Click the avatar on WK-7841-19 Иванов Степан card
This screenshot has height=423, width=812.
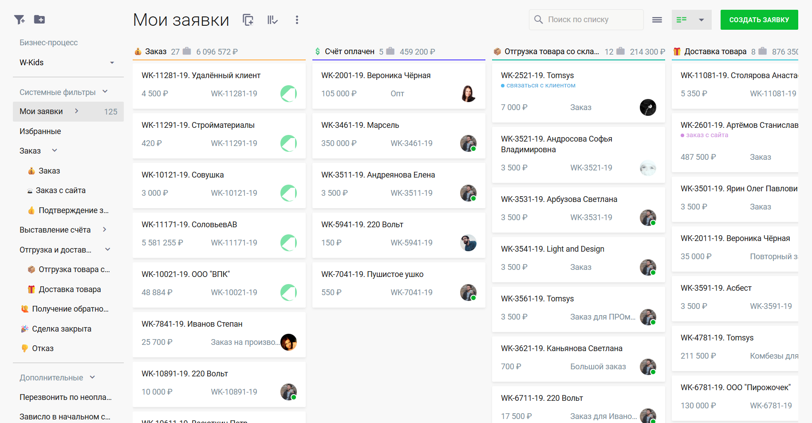point(288,342)
